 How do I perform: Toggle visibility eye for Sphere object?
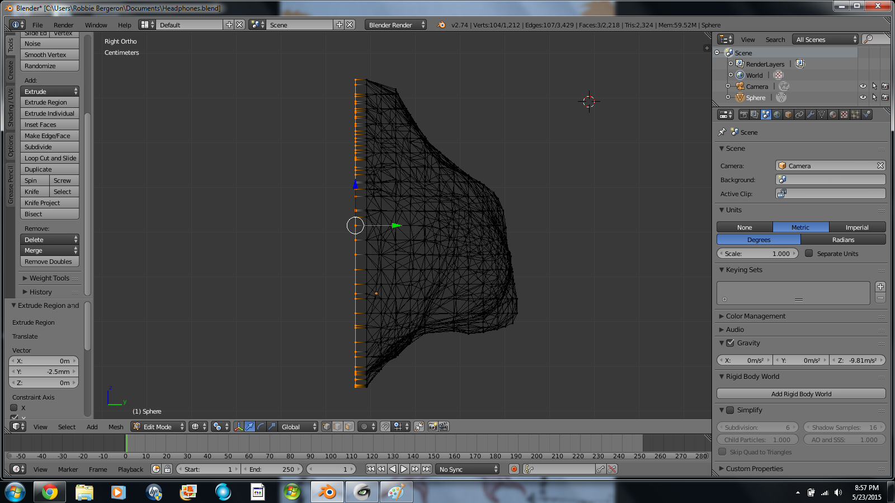[x=863, y=97]
